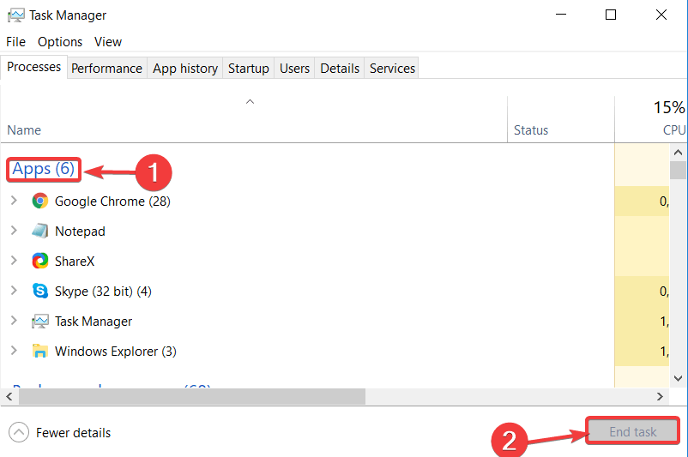Select the Windows Explorer (3) row text
The height and width of the screenshot is (457, 688).
[x=116, y=352]
